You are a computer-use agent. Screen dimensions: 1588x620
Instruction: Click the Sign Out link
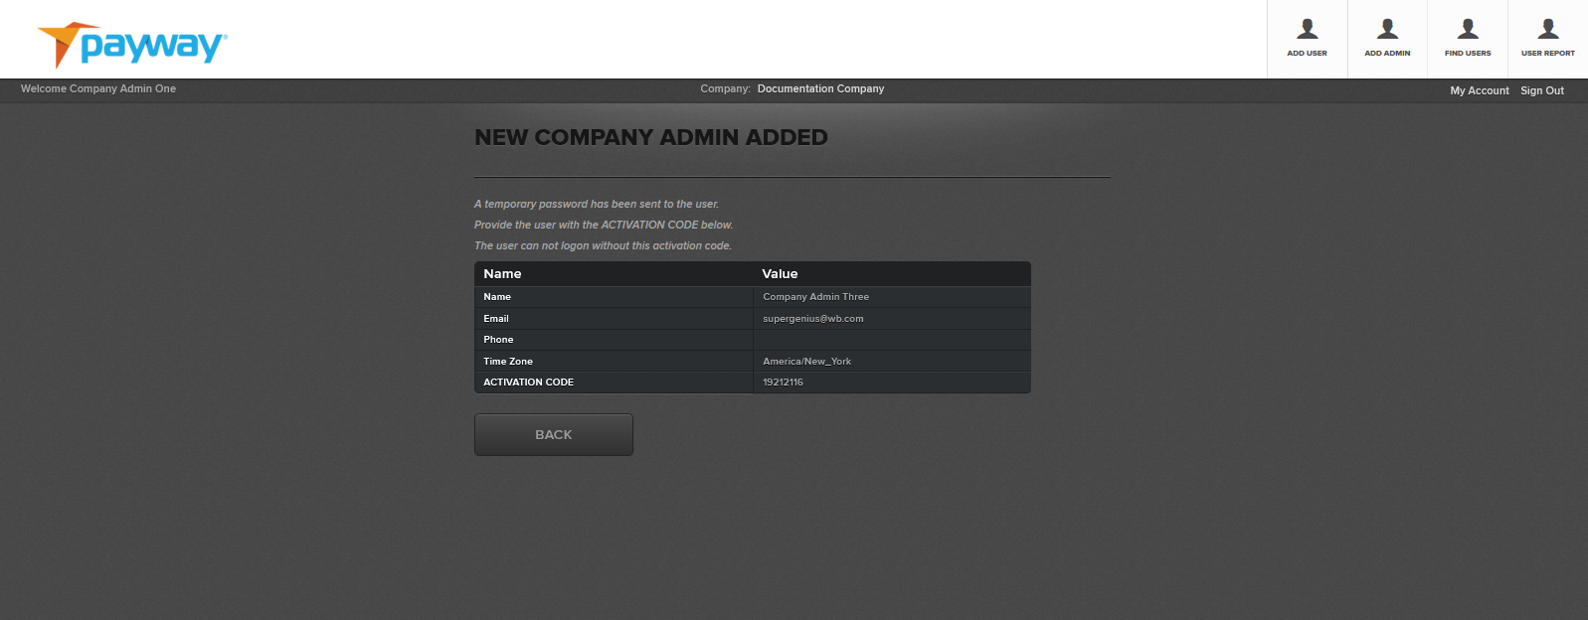tap(1541, 90)
